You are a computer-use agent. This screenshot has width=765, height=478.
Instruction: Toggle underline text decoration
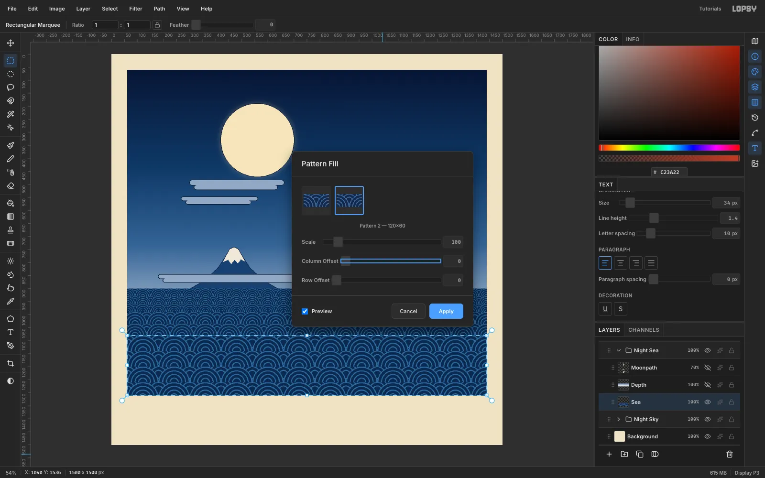605,309
